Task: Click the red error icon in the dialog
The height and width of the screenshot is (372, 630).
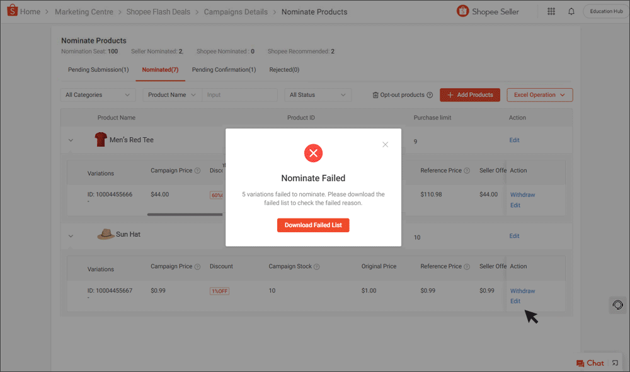Action: click(313, 153)
